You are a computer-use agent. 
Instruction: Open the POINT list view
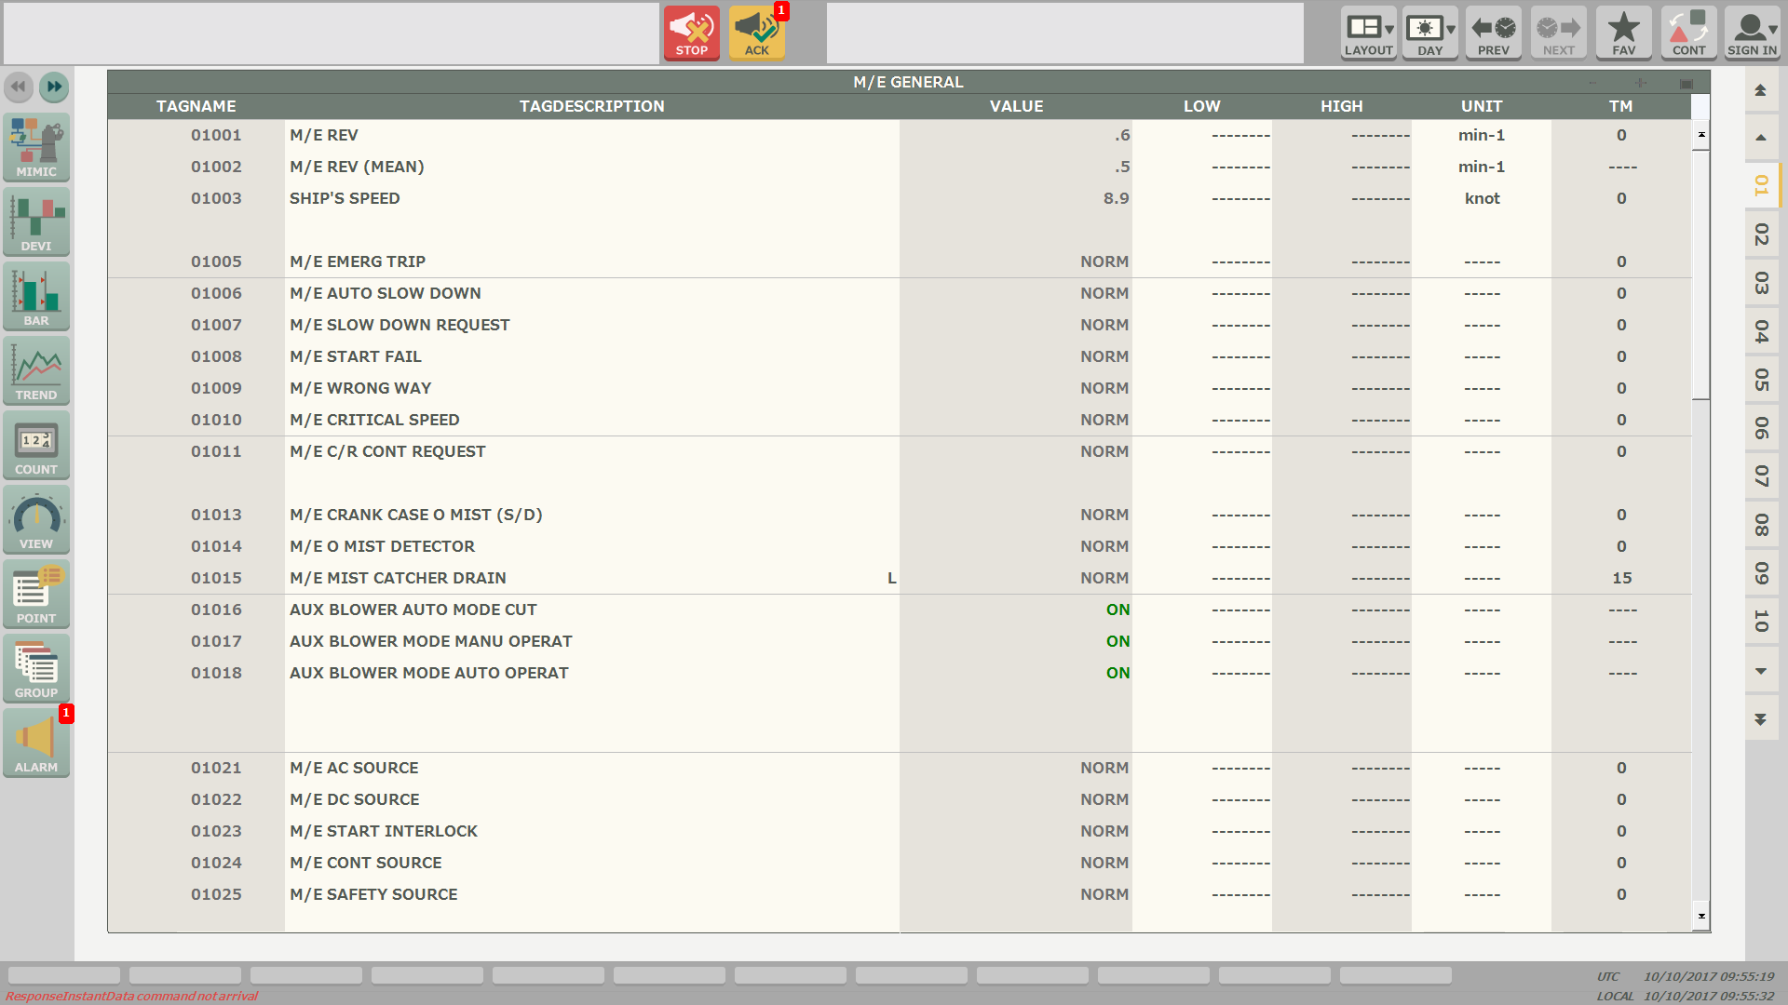36,594
